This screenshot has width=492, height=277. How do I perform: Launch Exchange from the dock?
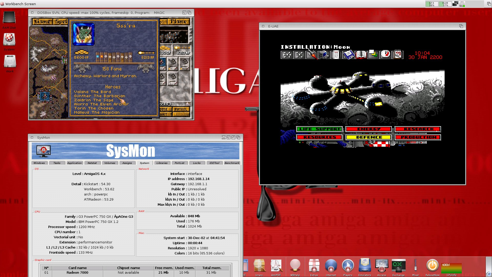tap(398, 268)
